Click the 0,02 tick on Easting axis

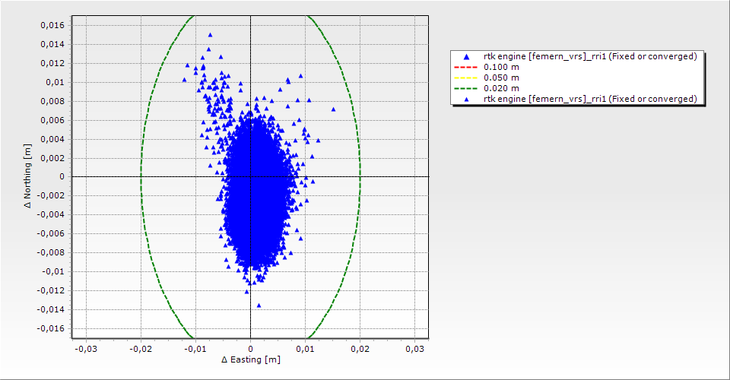coord(360,348)
